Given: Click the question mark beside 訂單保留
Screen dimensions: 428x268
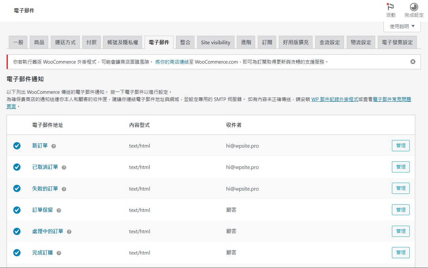Looking at the screenshot, I should coord(59,210).
